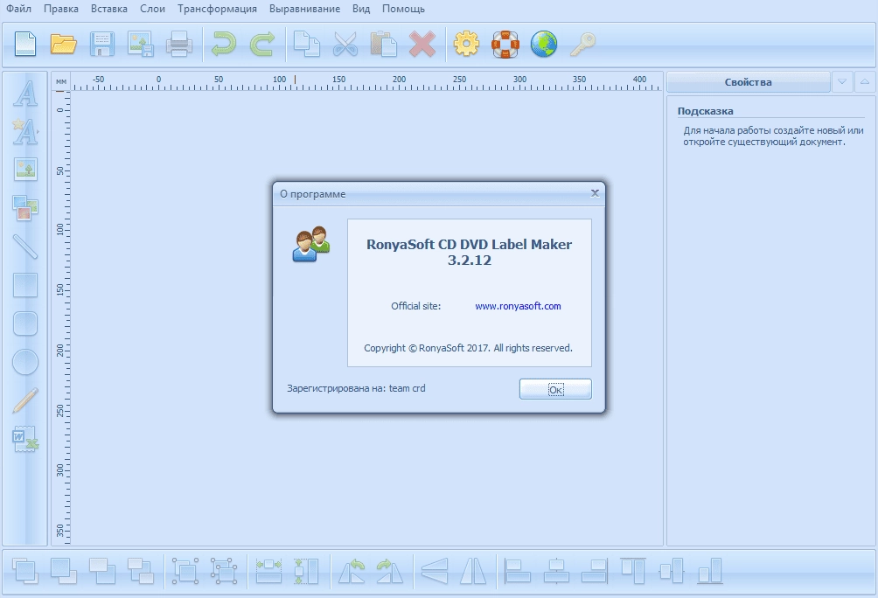The image size is (878, 598).
Task: Import from Word/Excel tool icon
Action: [25, 439]
